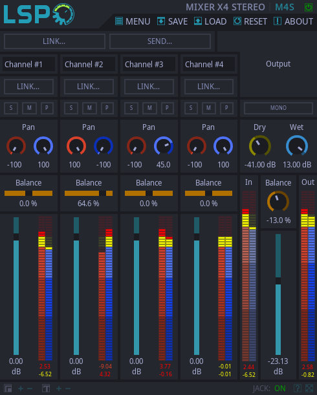
Task: Click Channel #1 Balance bar
Action: (x=28, y=193)
